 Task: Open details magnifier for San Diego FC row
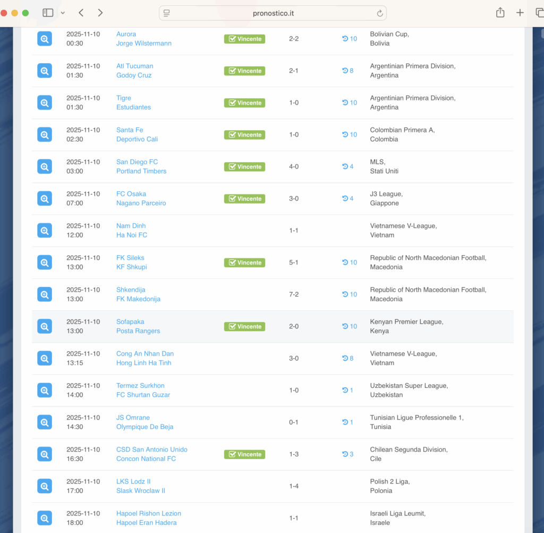click(x=45, y=166)
